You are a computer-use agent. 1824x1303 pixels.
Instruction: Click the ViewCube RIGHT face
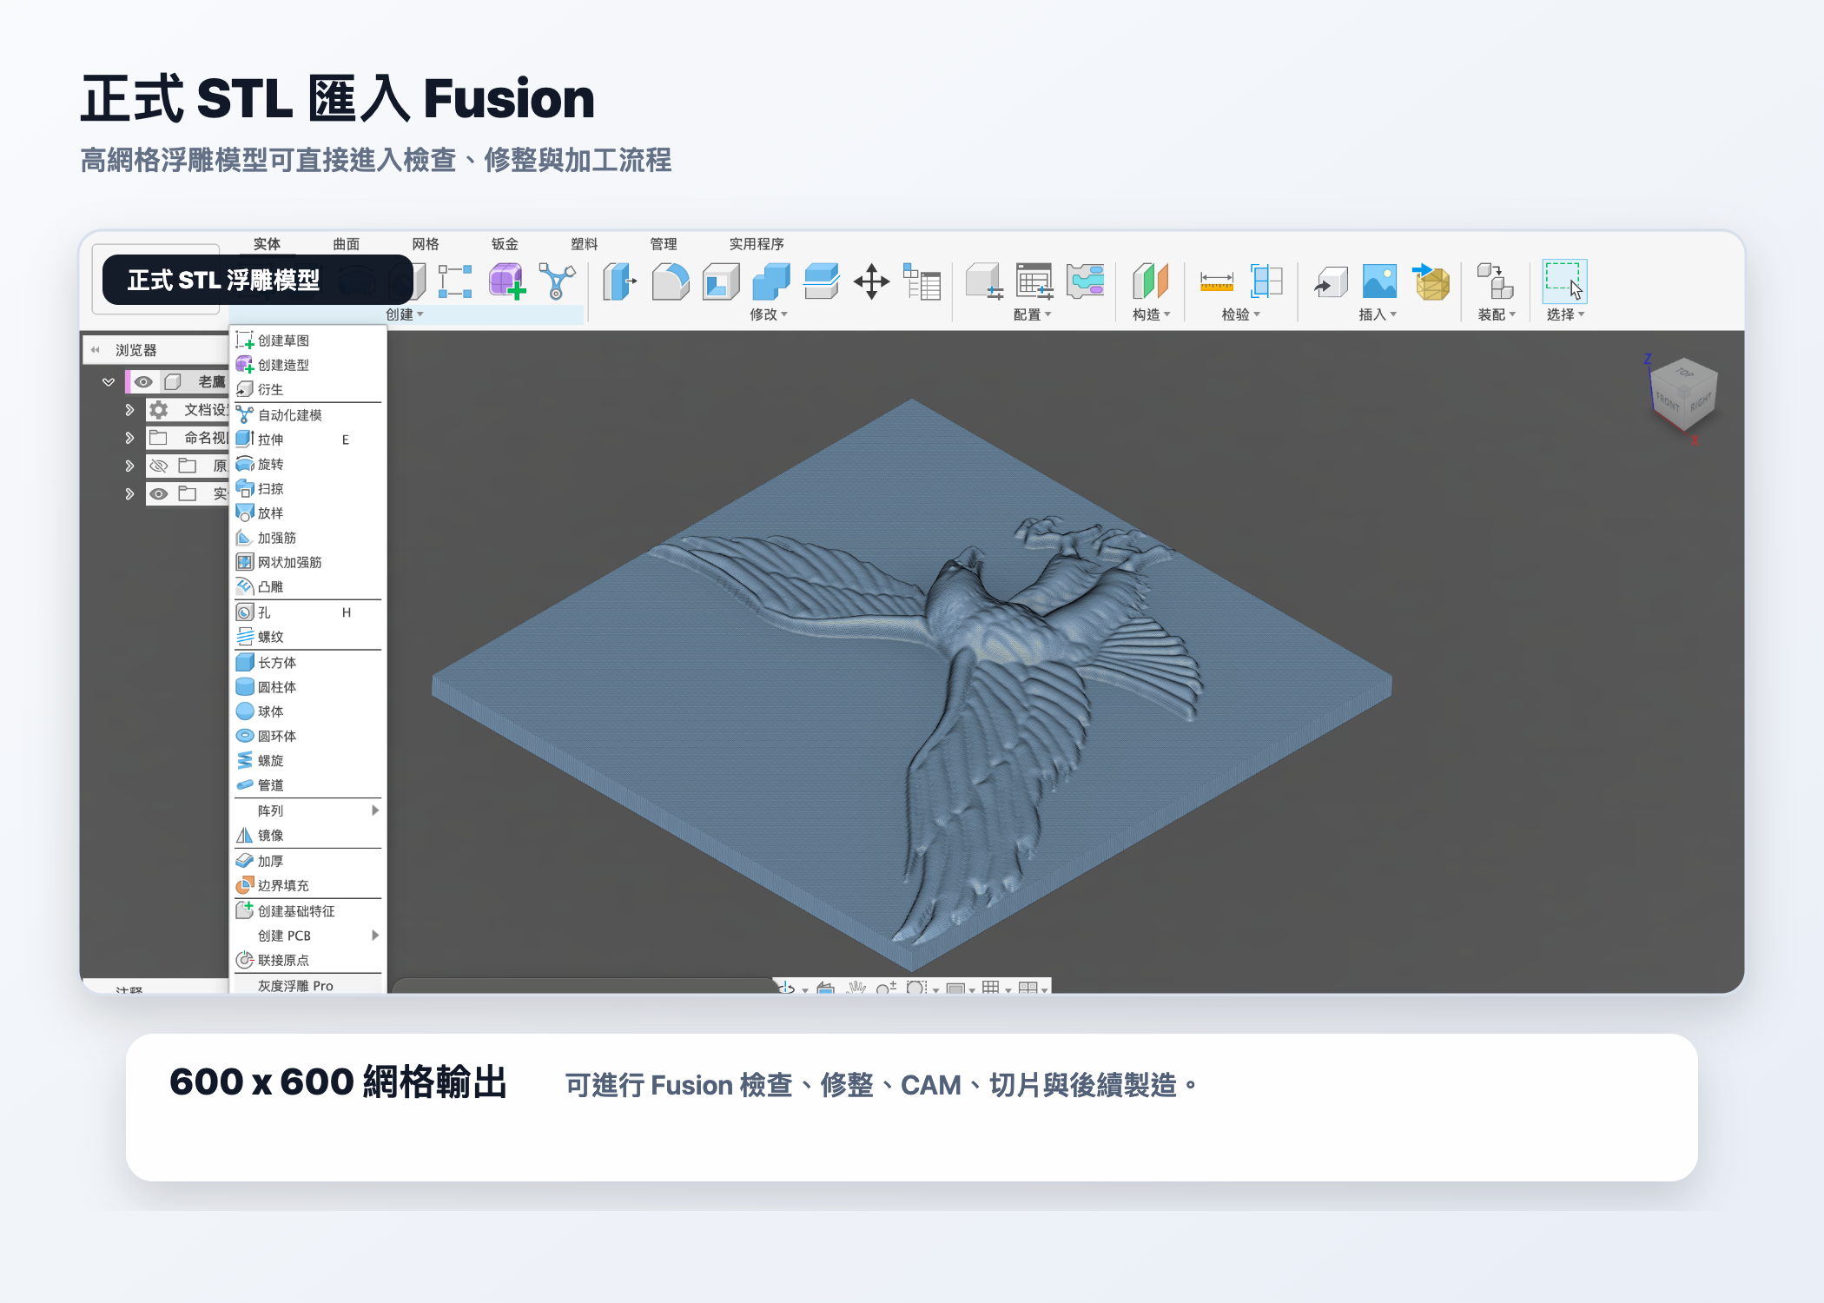1701,401
